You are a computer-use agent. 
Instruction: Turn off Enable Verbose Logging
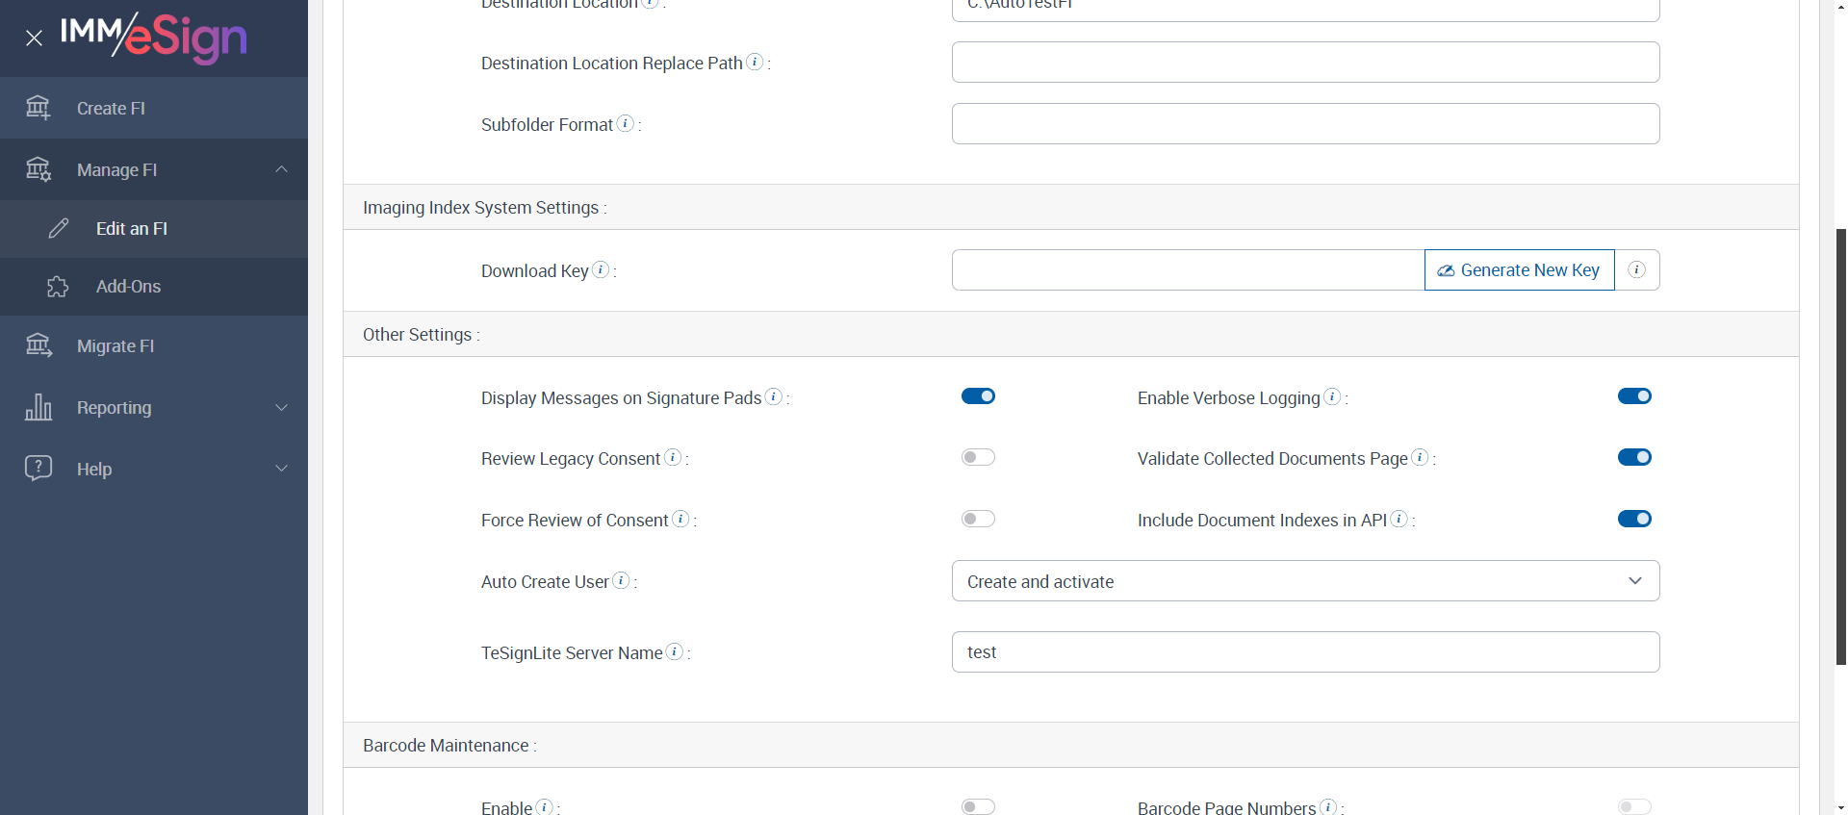click(1634, 396)
